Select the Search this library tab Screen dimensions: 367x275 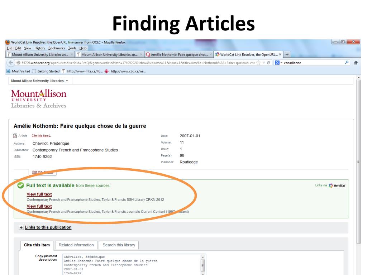119,245
